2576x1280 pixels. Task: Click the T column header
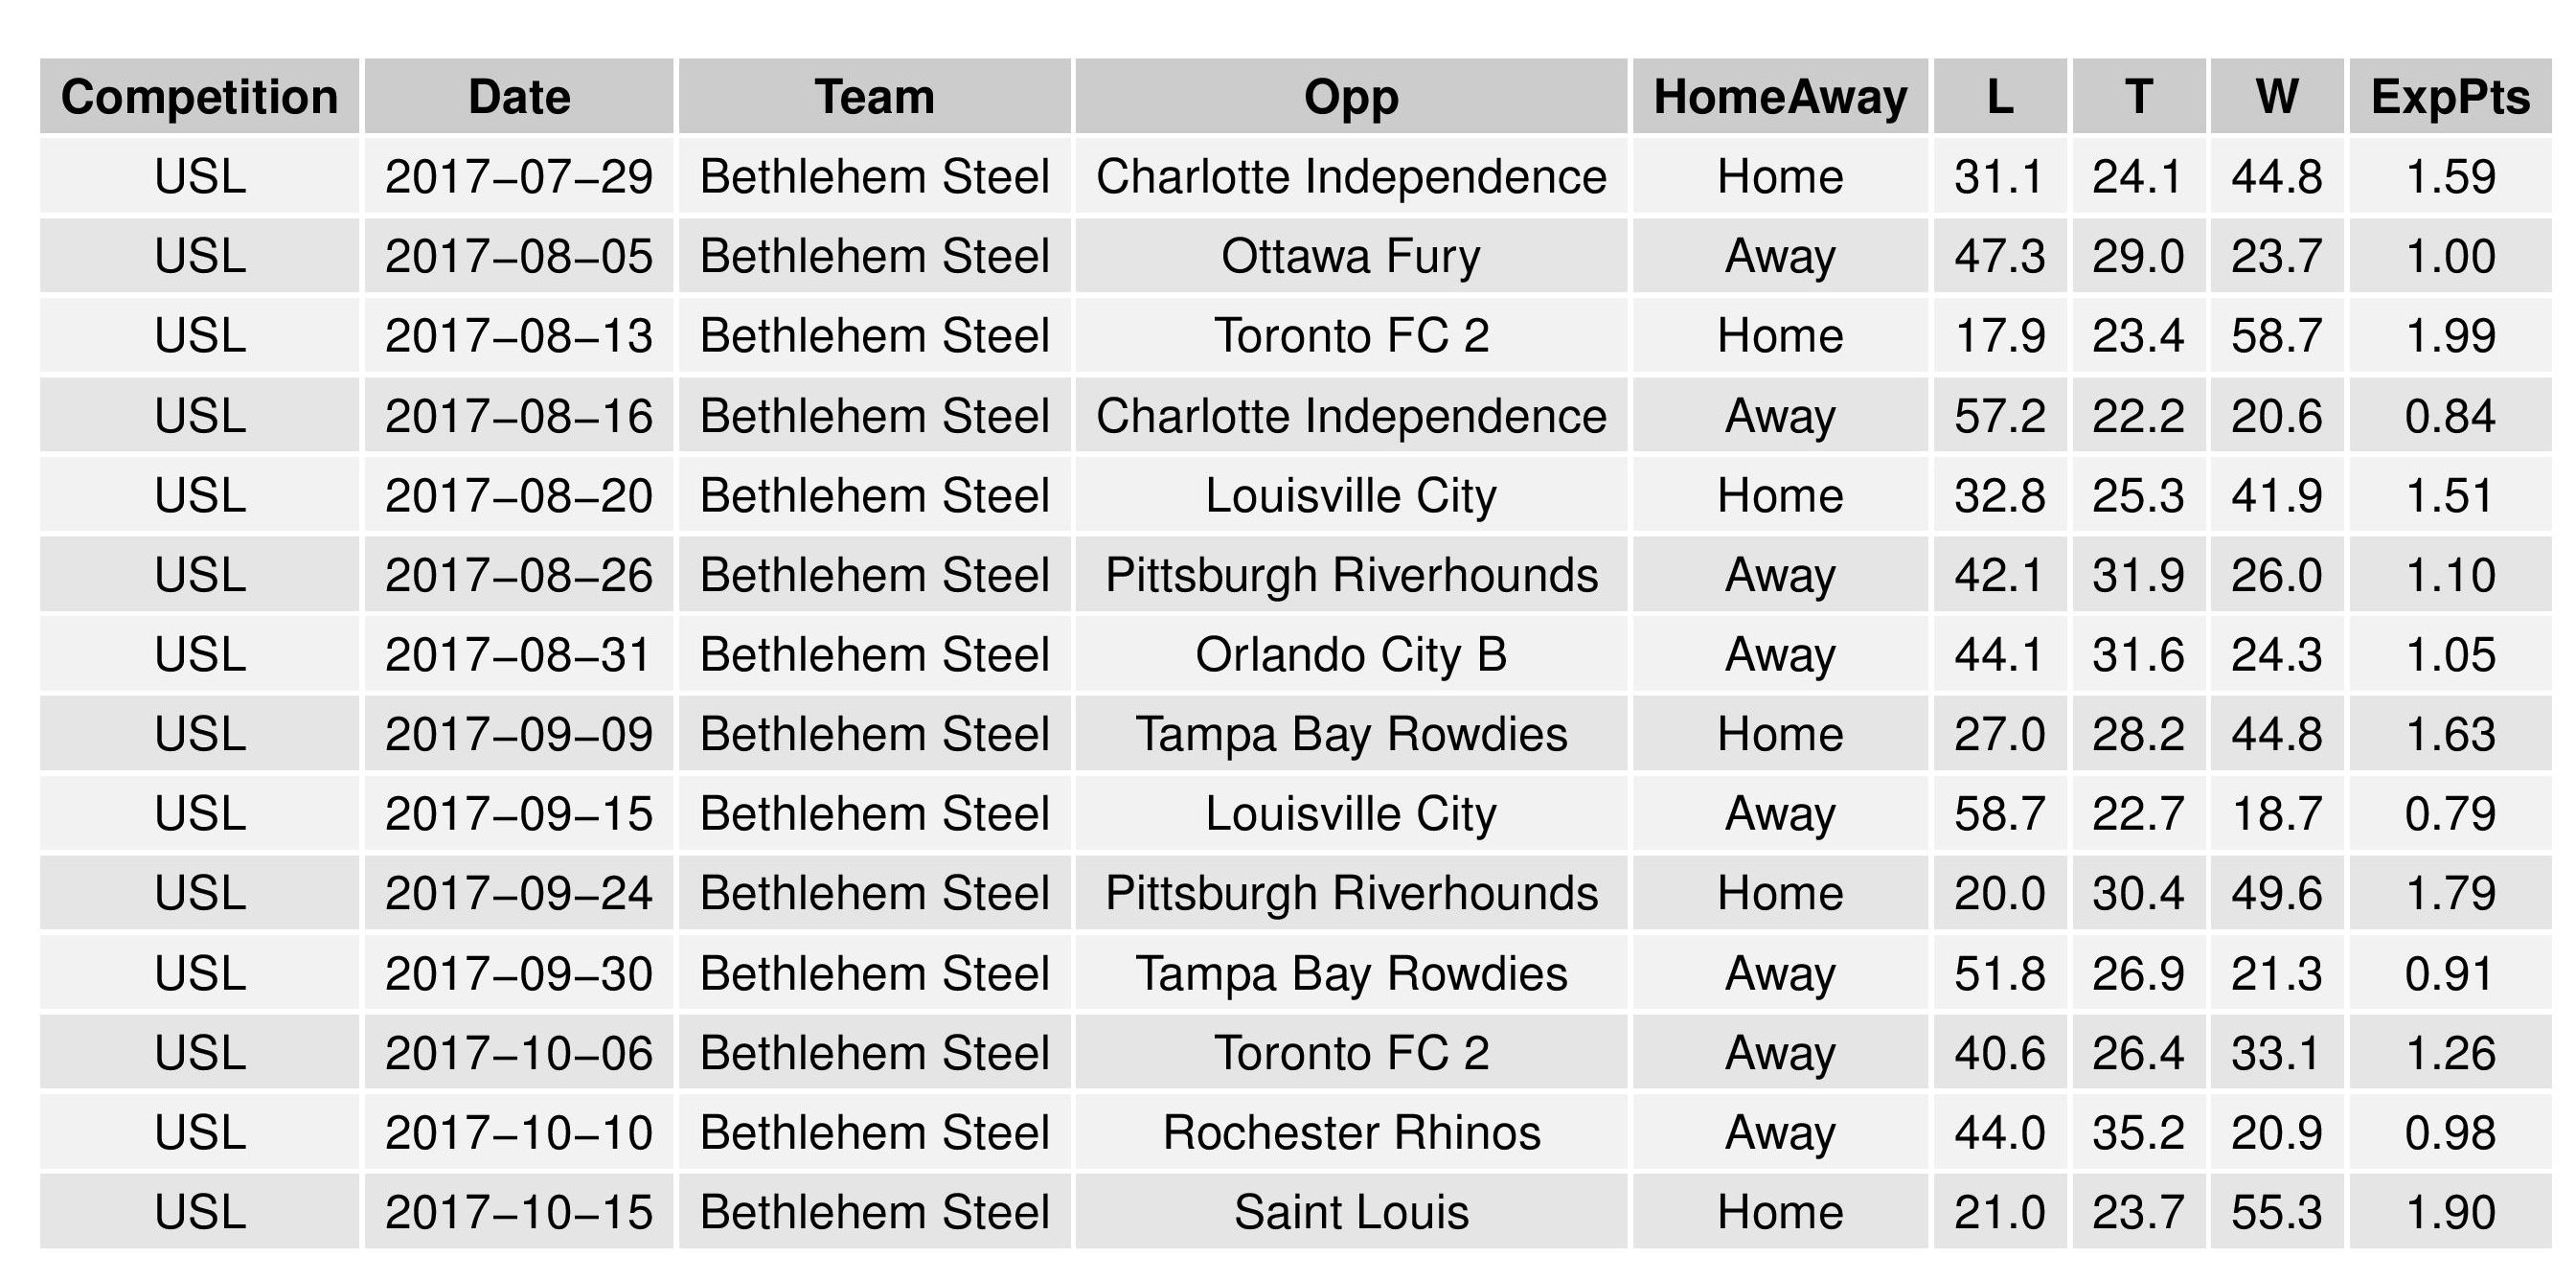click(2138, 97)
